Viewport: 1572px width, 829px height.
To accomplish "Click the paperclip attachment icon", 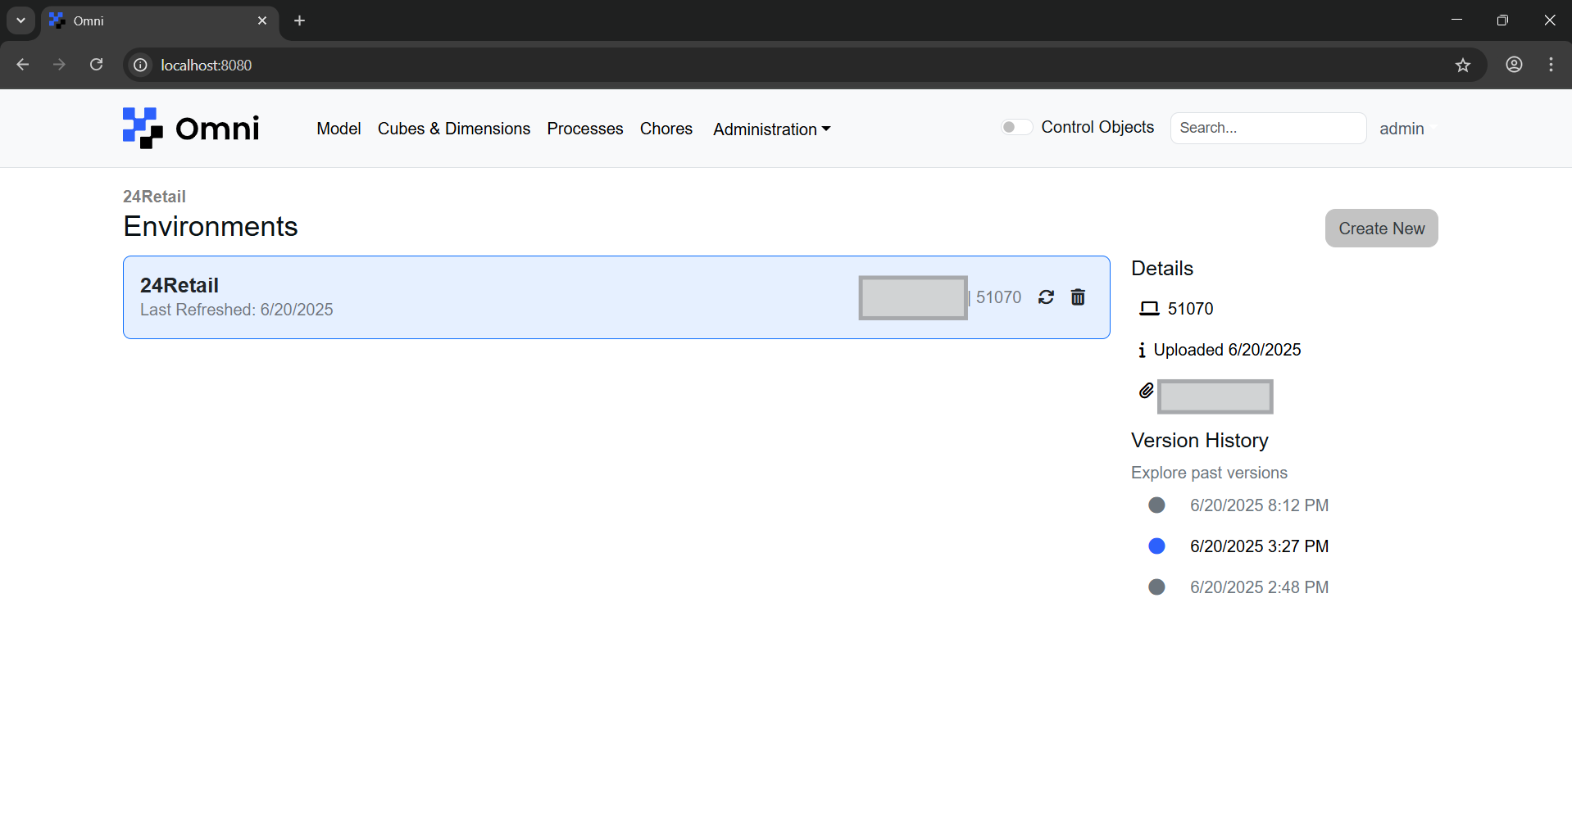I will pos(1146,391).
